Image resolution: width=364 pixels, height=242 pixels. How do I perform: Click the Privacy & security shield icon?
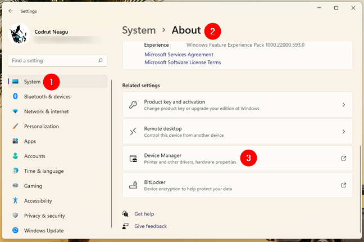click(x=15, y=215)
